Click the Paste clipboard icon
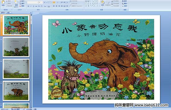171x110 pixels. pyautogui.click(x=3, y=3)
